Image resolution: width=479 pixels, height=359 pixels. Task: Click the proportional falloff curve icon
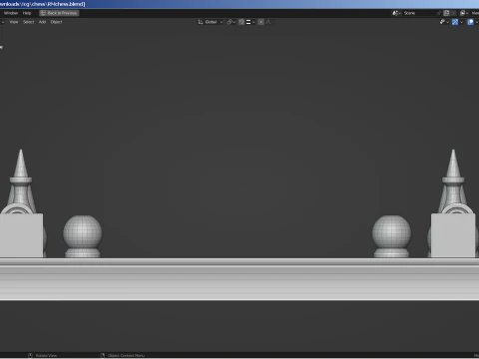point(268,22)
